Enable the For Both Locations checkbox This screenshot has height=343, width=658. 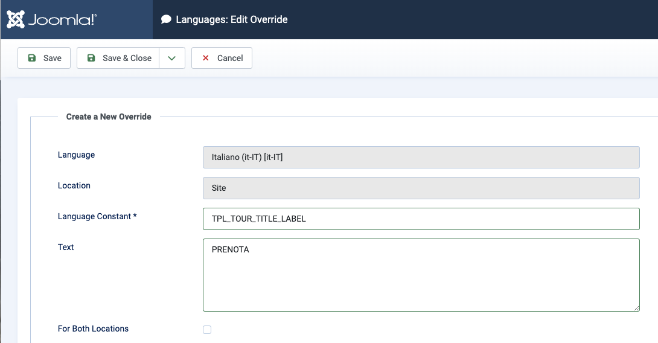[x=207, y=330]
